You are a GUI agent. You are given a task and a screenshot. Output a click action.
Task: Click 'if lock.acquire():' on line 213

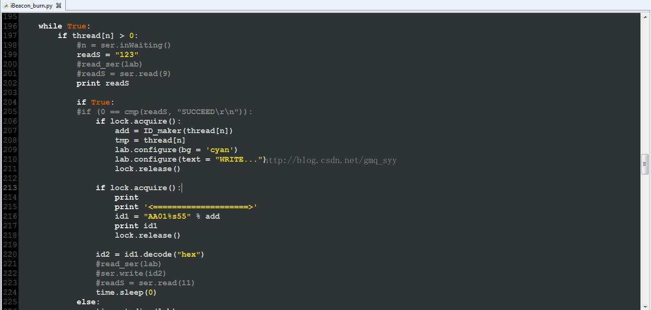[139, 188]
